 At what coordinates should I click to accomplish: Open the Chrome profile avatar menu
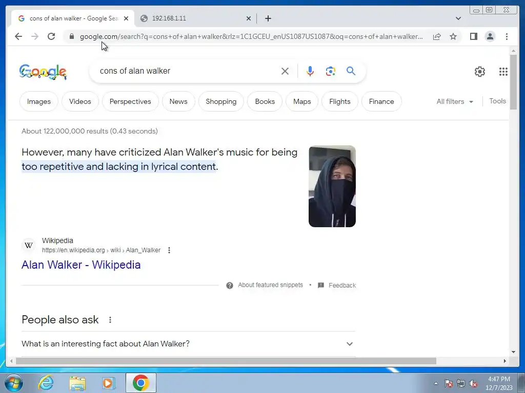pyautogui.click(x=490, y=36)
